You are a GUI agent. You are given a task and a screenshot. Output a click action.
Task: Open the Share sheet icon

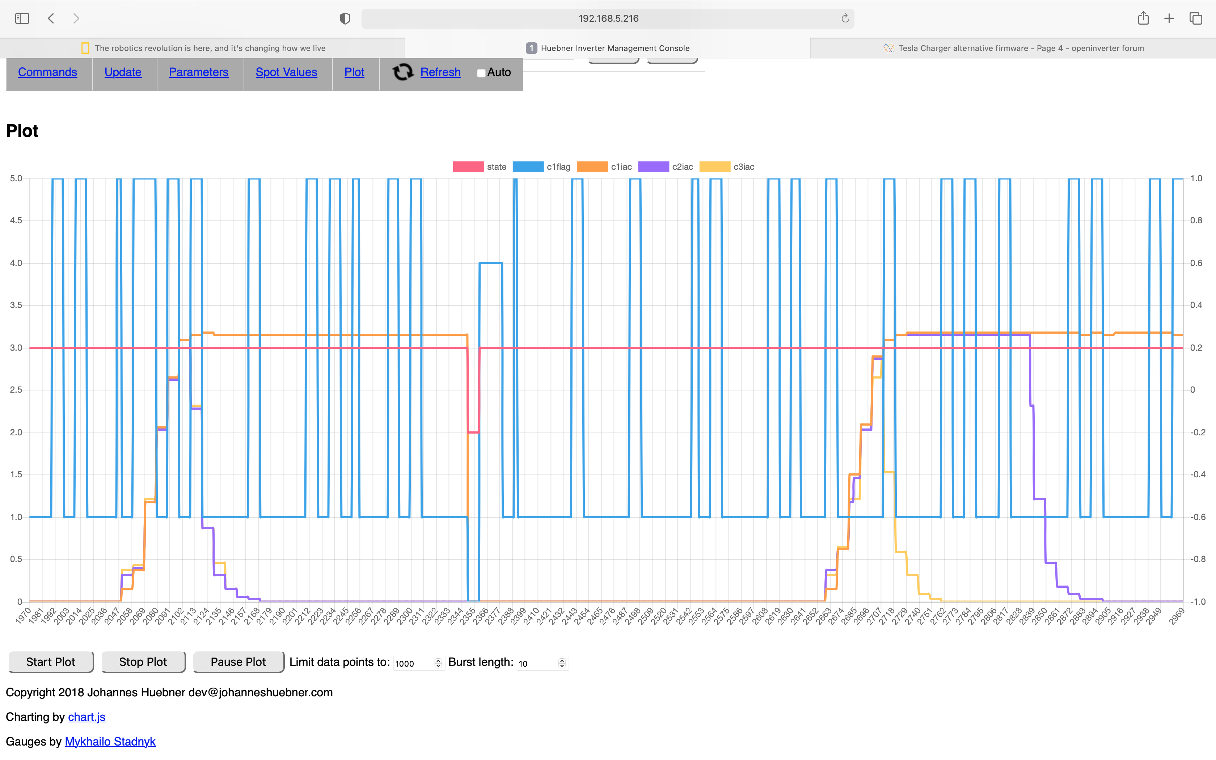(x=1143, y=18)
